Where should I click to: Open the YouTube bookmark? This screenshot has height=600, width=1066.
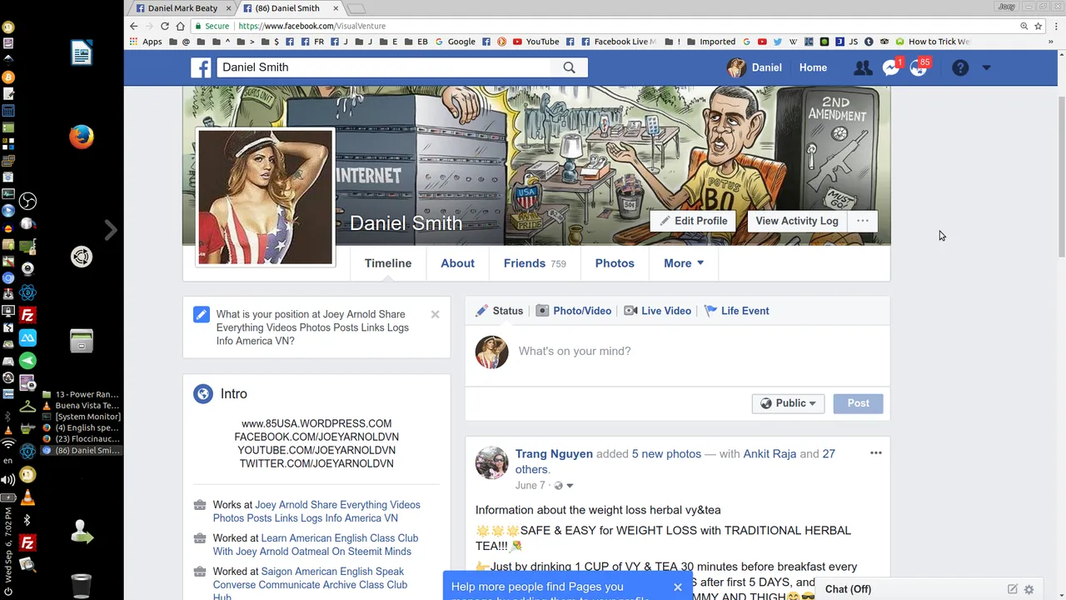point(535,42)
